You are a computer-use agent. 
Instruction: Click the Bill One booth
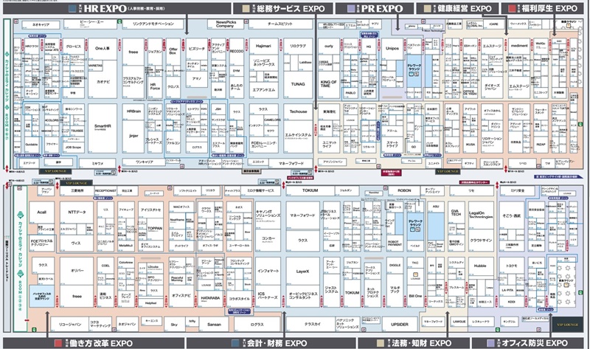pos(415,297)
